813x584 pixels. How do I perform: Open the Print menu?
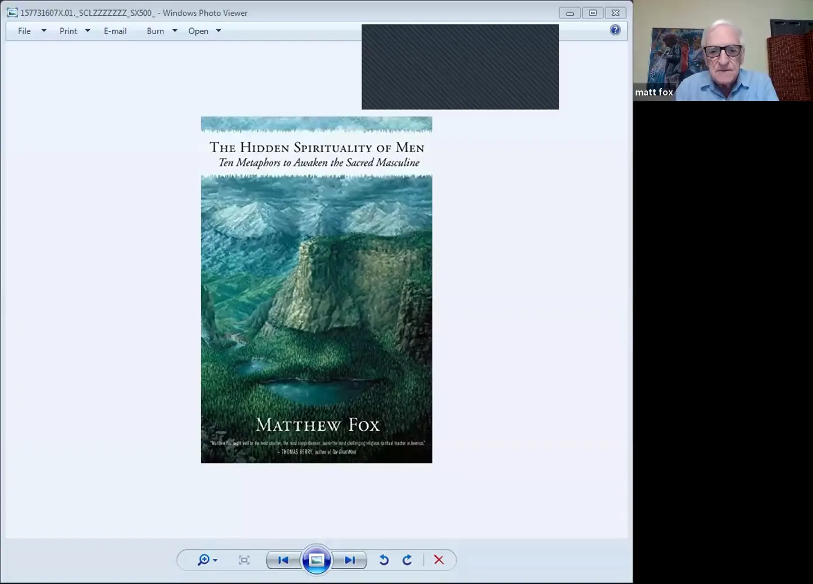[68, 31]
